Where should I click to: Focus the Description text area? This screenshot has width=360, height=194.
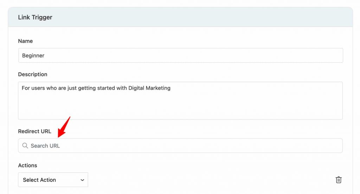click(180, 101)
